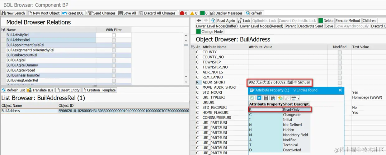Image resolution: width=386 pixels, height=155 pixels.
Task: Toggle Modified checkbox for TOWNSHIP row
Action: (x=340, y=62)
